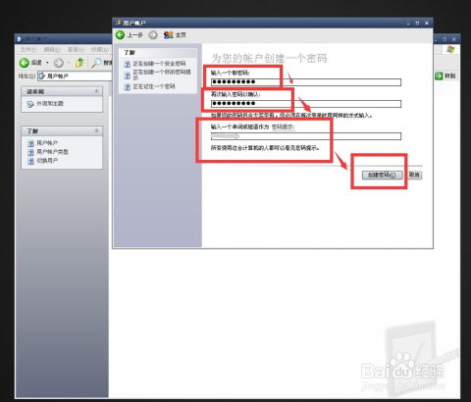
Task: Click the Forward arrow next to Back
Action: (x=153, y=34)
